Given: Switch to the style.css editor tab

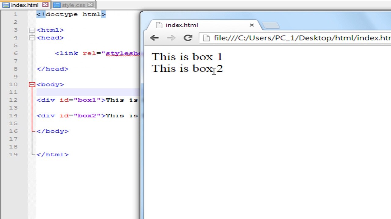Looking at the screenshot, I should [73, 5].
